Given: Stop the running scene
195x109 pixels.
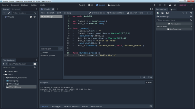Looking at the screenshot, I should pyautogui.click(x=165, y=5).
